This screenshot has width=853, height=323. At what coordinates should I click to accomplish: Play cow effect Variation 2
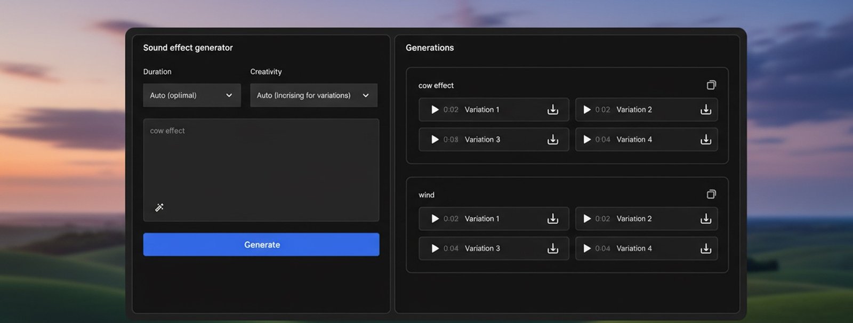click(x=587, y=110)
